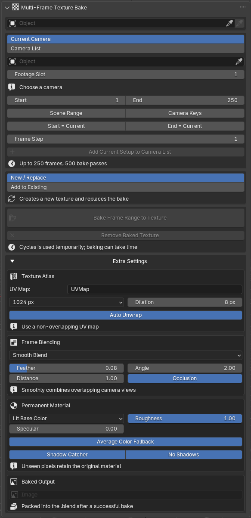Click the 'Up to 250 frames, 500 bake passes' text

click(x=63, y=164)
